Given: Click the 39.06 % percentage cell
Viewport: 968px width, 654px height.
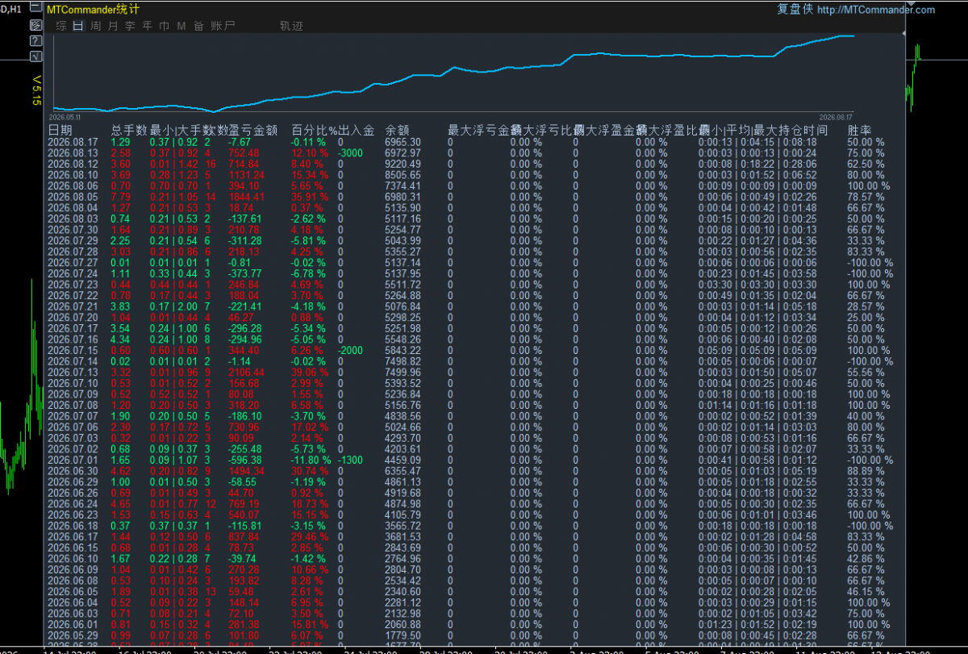Looking at the screenshot, I should (x=311, y=373).
